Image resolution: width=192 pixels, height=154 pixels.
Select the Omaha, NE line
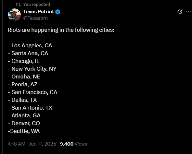coord(24,77)
